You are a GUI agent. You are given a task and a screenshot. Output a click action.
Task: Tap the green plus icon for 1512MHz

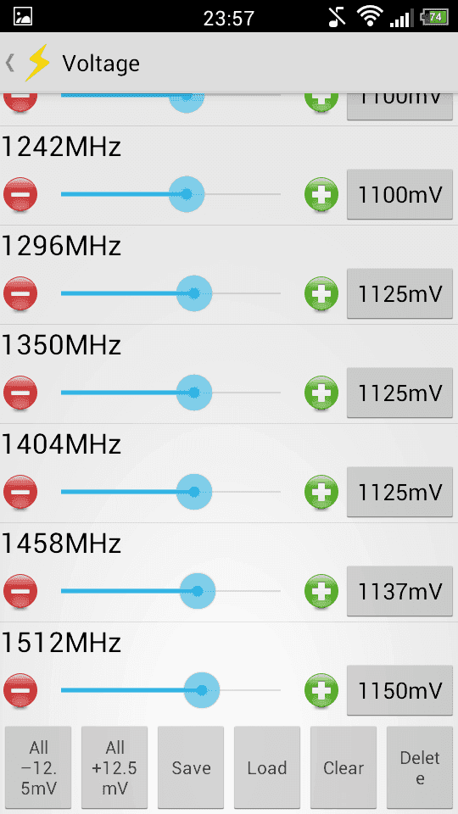tap(321, 690)
